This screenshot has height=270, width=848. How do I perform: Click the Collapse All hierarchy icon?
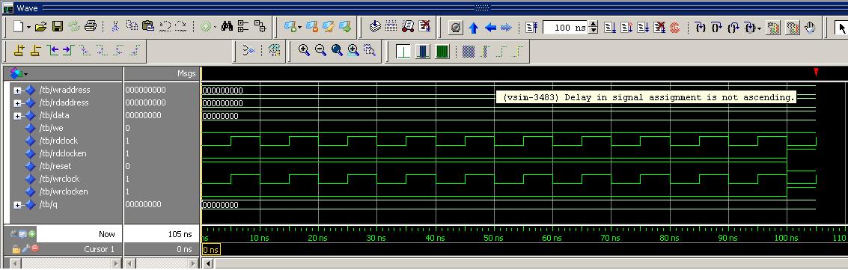pyautogui.click(x=260, y=26)
